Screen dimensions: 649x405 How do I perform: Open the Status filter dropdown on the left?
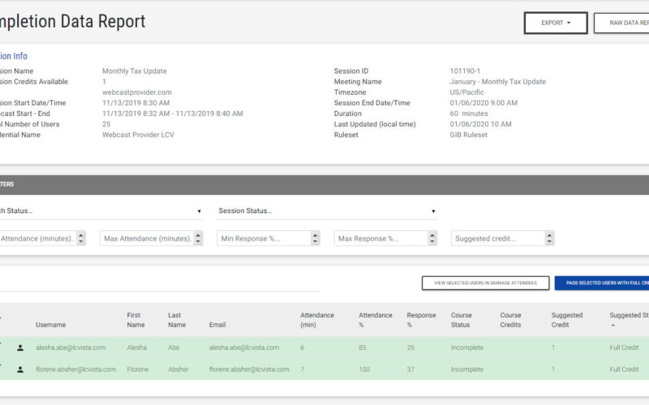101,211
